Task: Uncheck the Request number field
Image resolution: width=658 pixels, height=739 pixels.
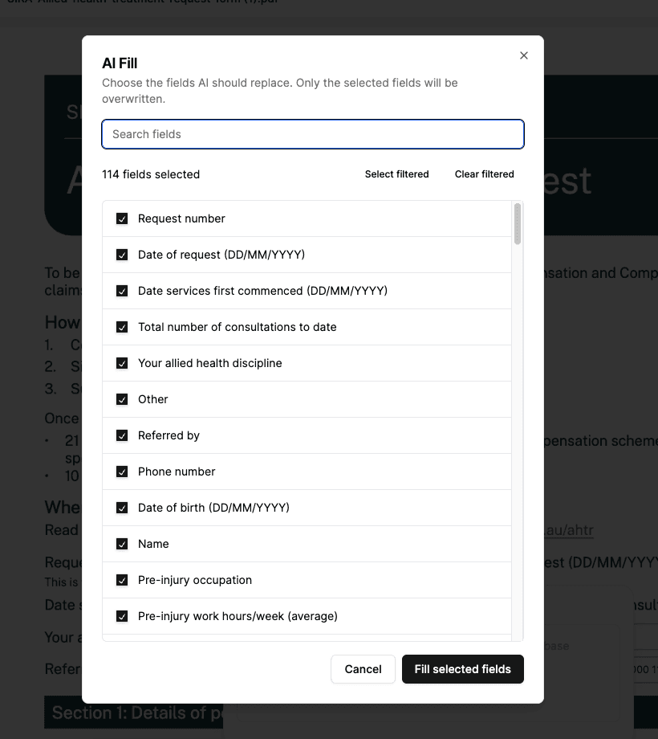Action: pos(122,218)
